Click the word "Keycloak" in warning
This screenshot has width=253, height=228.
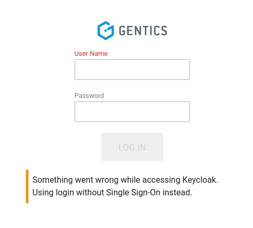coord(200,180)
